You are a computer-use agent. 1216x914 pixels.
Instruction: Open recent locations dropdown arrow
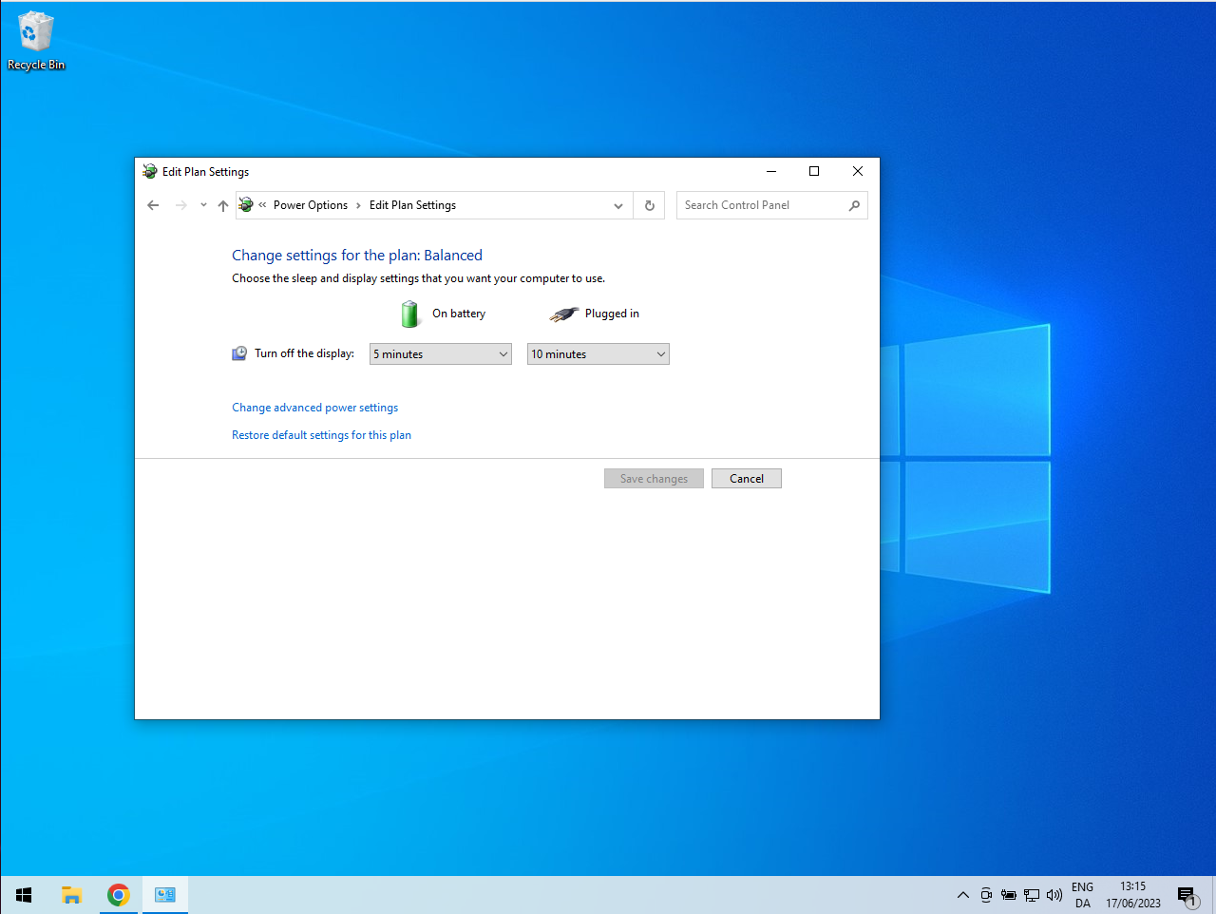click(x=203, y=205)
